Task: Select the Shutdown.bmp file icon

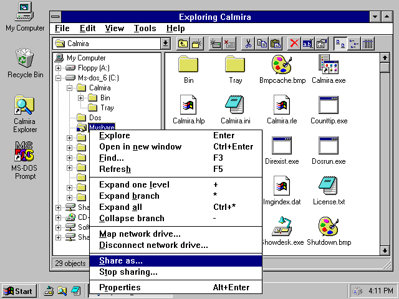Action: point(329,226)
